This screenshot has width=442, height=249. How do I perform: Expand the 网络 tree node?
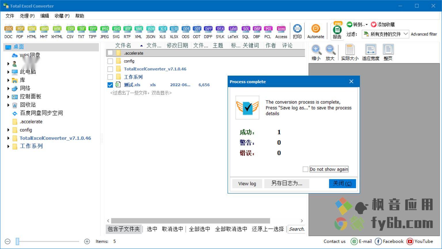point(8,89)
